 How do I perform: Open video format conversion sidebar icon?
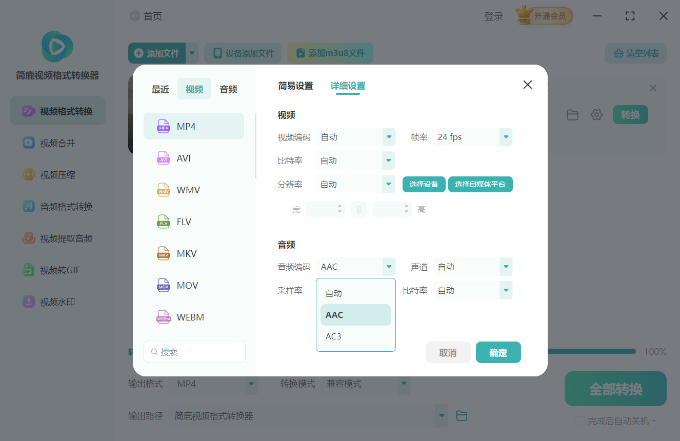(x=28, y=111)
